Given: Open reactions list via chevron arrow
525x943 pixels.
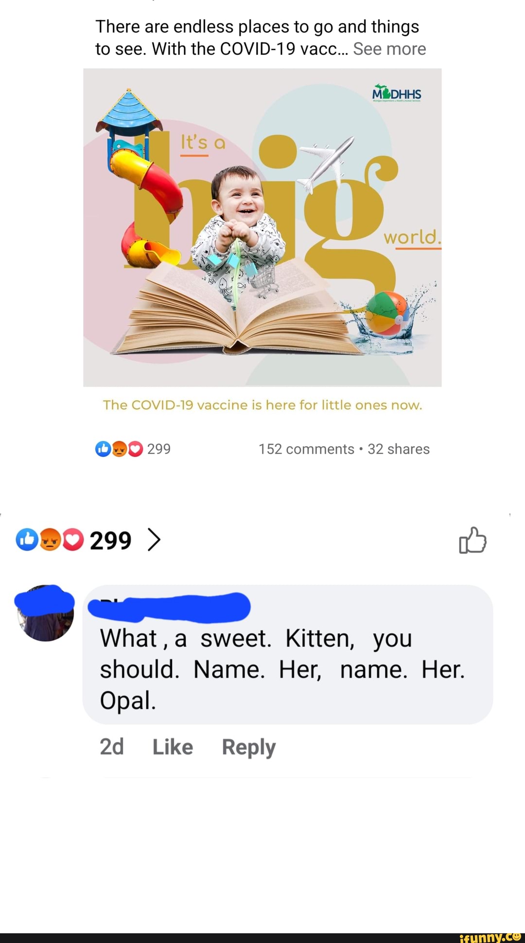Looking at the screenshot, I should [154, 540].
